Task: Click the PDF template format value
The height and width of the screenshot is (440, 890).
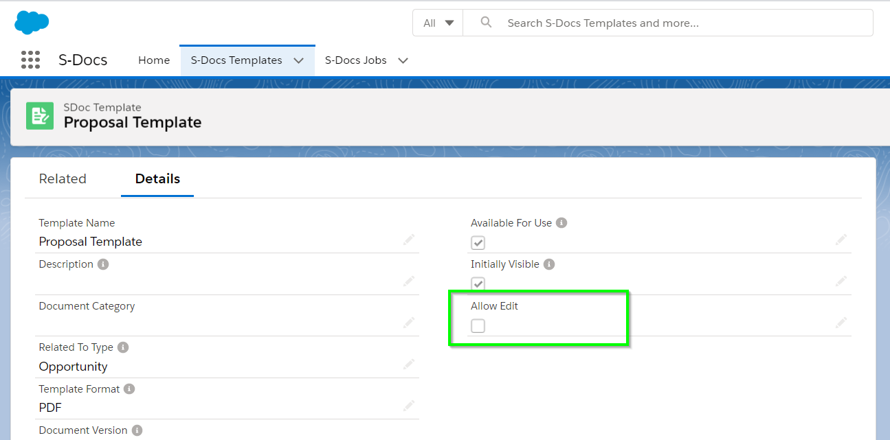Action: tap(50, 408)
